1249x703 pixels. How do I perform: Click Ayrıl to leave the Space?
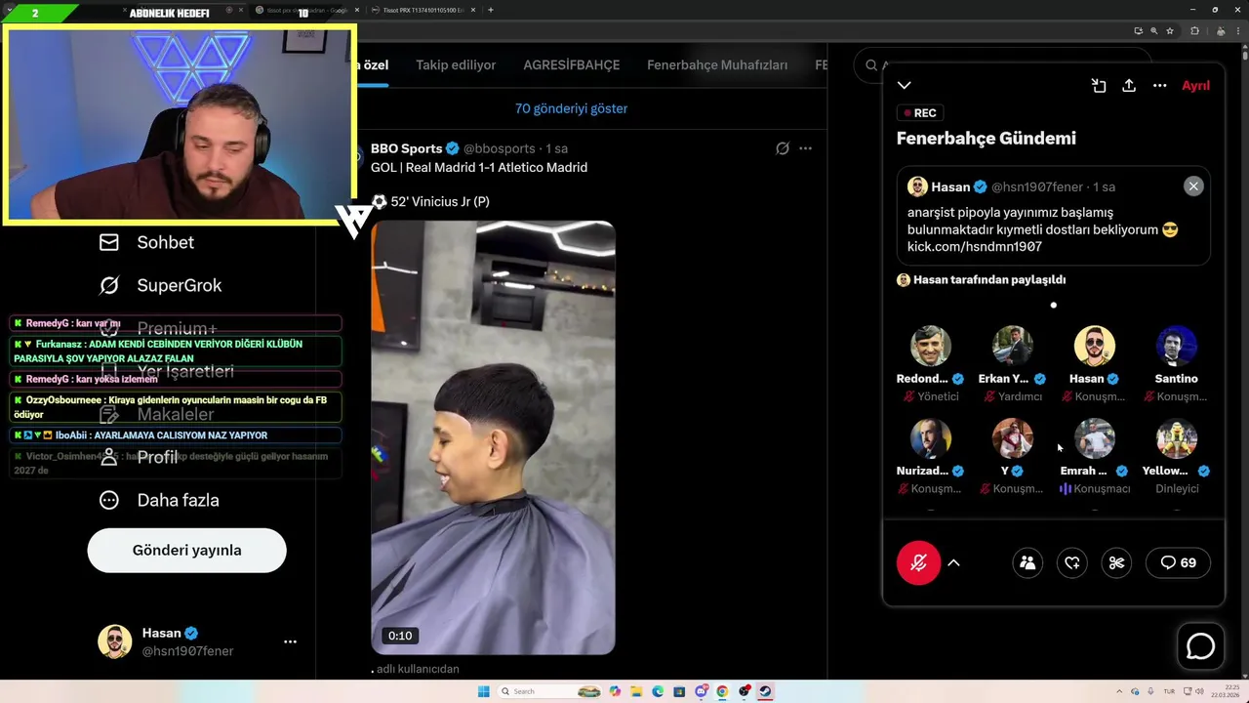tap(1195, 86)
